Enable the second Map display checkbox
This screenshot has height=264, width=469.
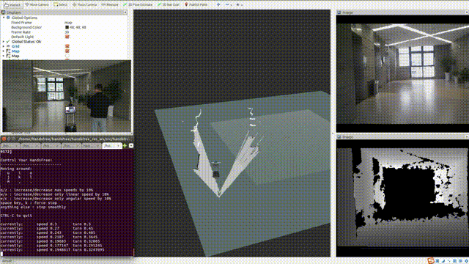[x=67, y=56]
